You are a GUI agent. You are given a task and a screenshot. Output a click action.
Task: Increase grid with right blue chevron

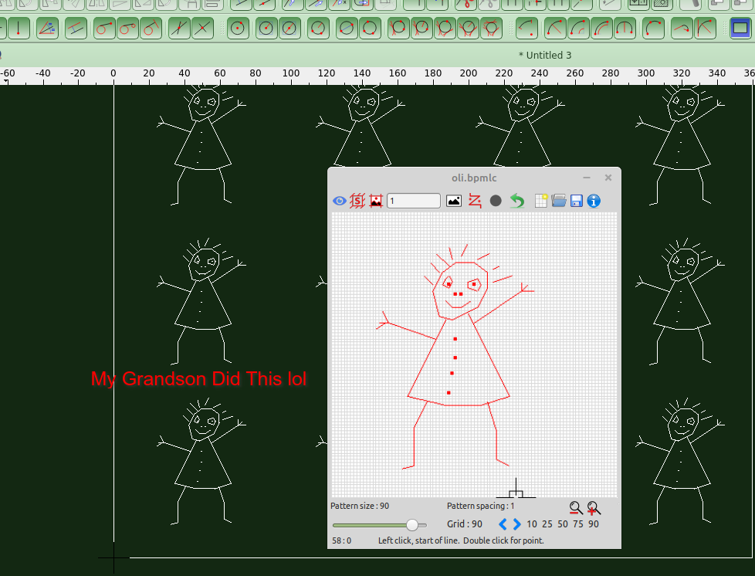pyautogui.click(x=517, y=524)
